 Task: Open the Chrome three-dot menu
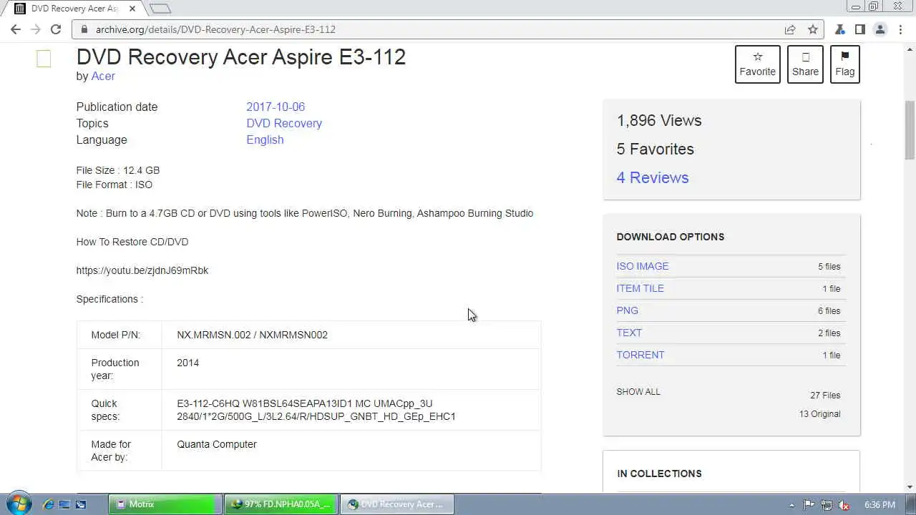point(900,29)
